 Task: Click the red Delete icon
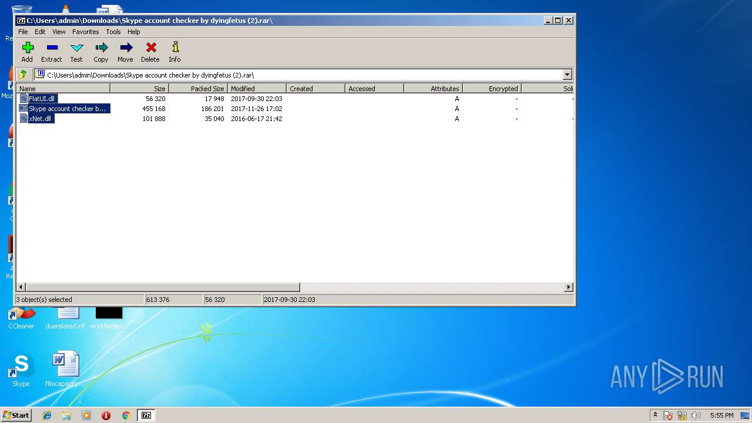150,48
